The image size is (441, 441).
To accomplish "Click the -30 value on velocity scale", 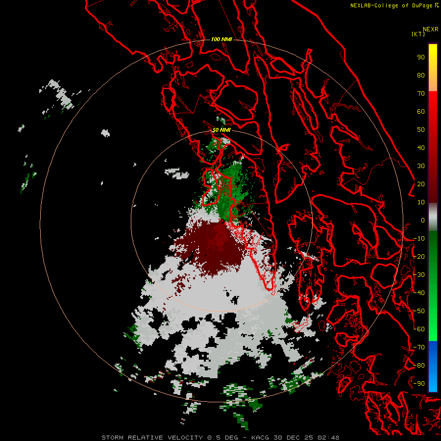I will click(419, 275).
